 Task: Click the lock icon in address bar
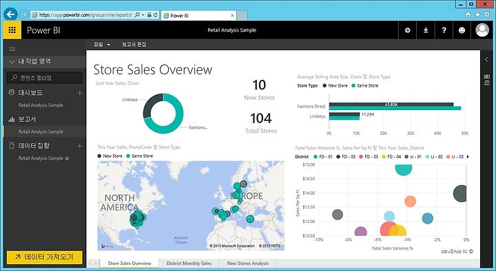[149, 15]
